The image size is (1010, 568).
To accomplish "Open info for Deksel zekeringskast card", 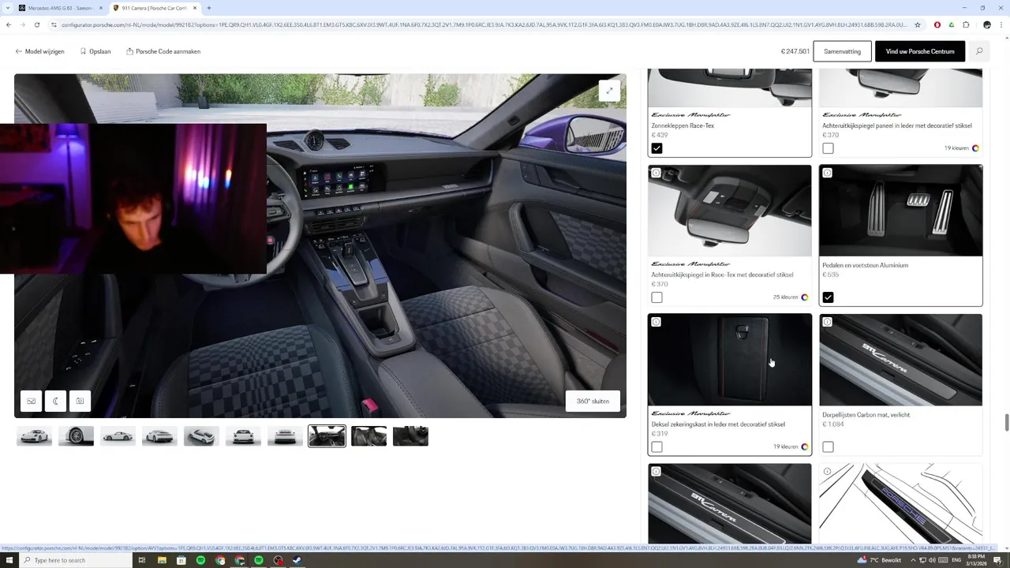I will click(656, 322).
